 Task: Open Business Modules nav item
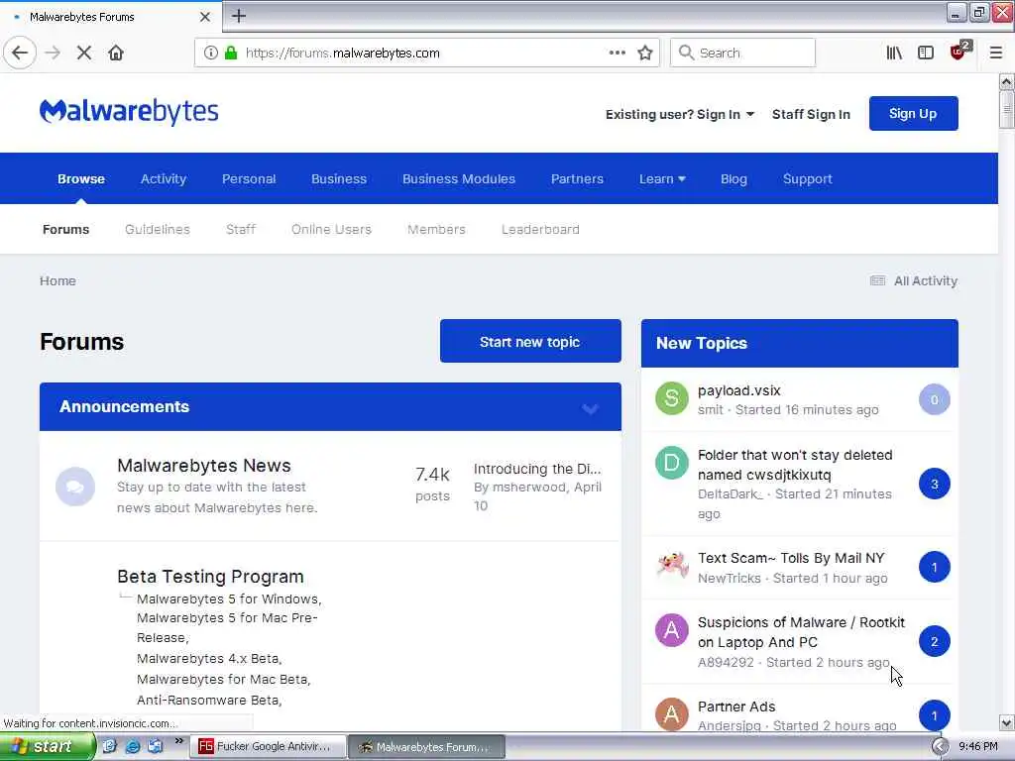[x=458, y=179]
